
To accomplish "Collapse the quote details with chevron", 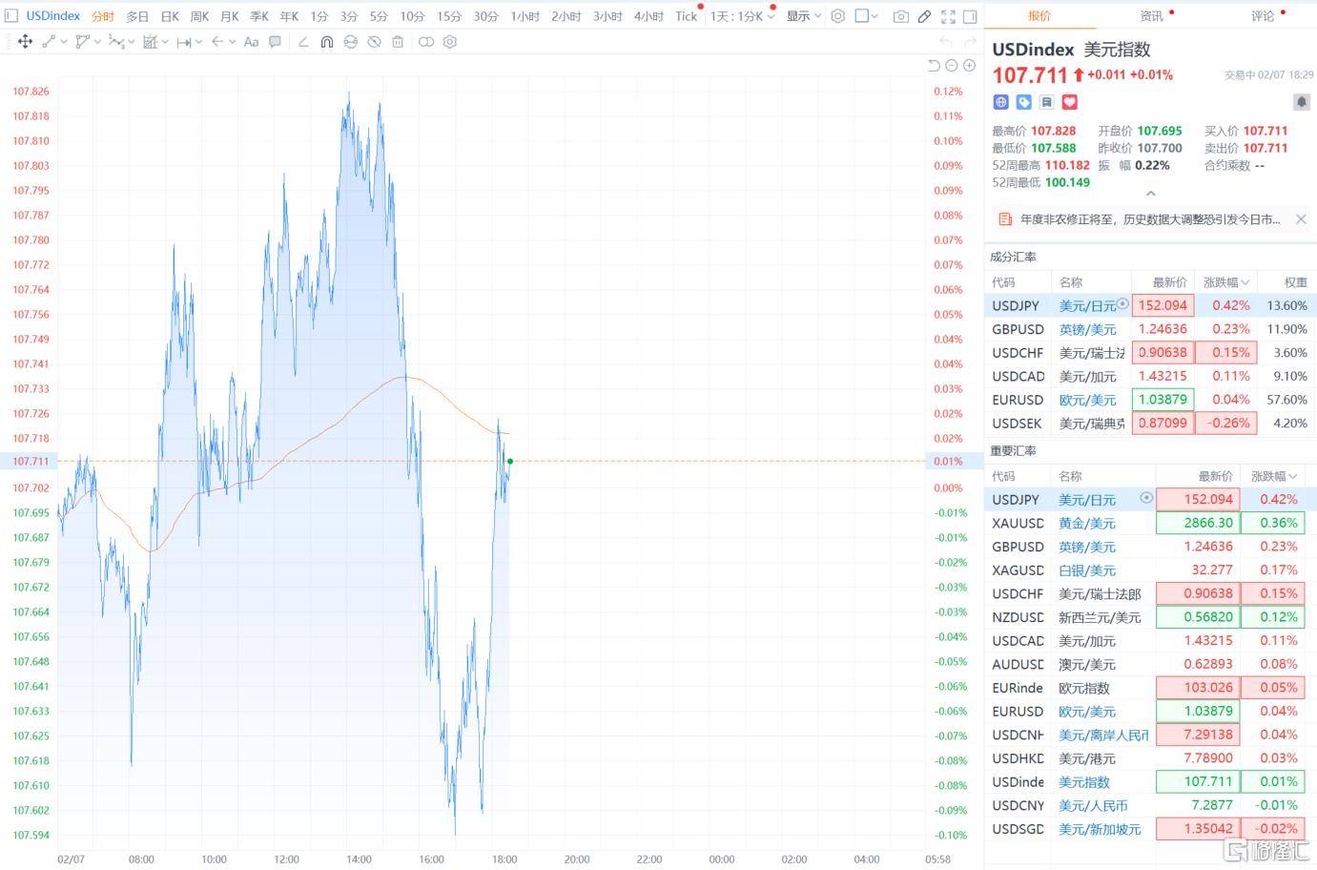I will (x=1150, y=194).
